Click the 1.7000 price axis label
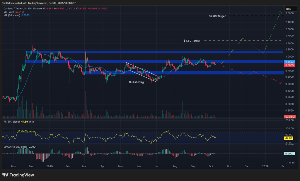The width and height of the screenshot is (300, 181). pyautogui.click(x=289, y=36)
